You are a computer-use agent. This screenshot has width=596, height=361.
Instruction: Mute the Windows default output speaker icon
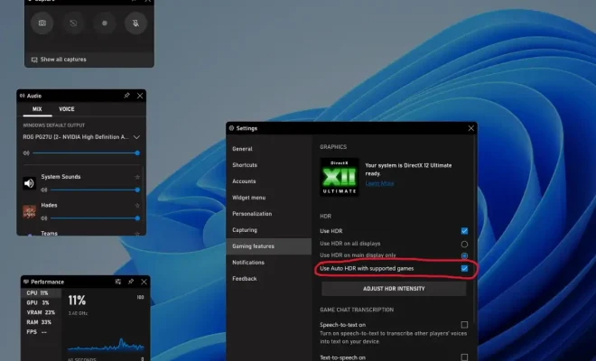click(26, 153)
